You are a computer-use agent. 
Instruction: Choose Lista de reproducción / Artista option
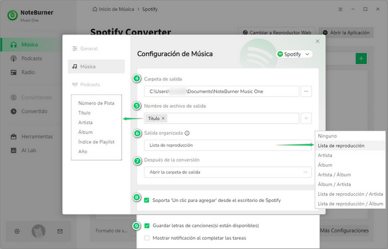350,194
